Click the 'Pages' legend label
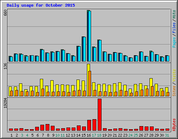This screenshot has height=139, width=178. pos(174,42)
